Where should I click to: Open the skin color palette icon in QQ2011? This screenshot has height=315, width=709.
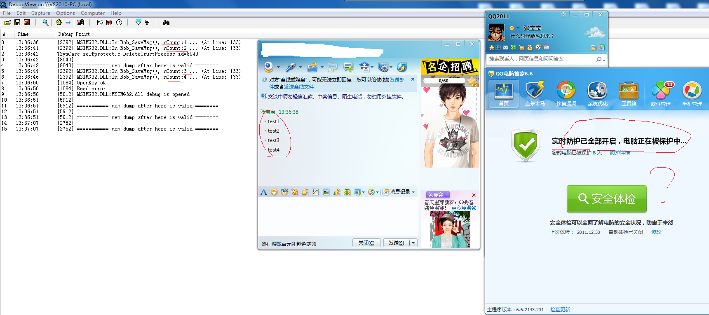click(x=602, y=47)
